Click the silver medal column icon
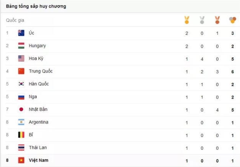The height and width of the screenshot is (167, 240). [x=202, y=20]
